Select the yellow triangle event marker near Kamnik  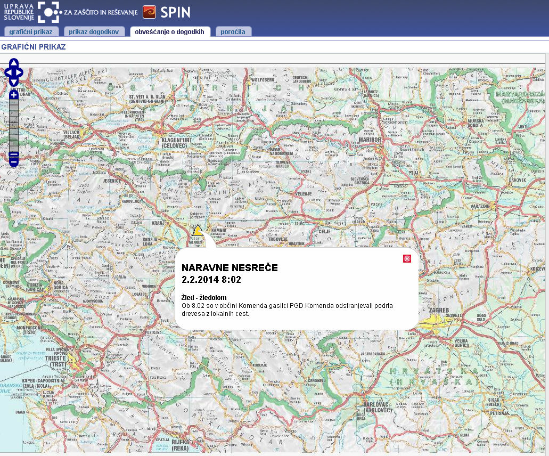pyautogui.click(x=198, y=231)
